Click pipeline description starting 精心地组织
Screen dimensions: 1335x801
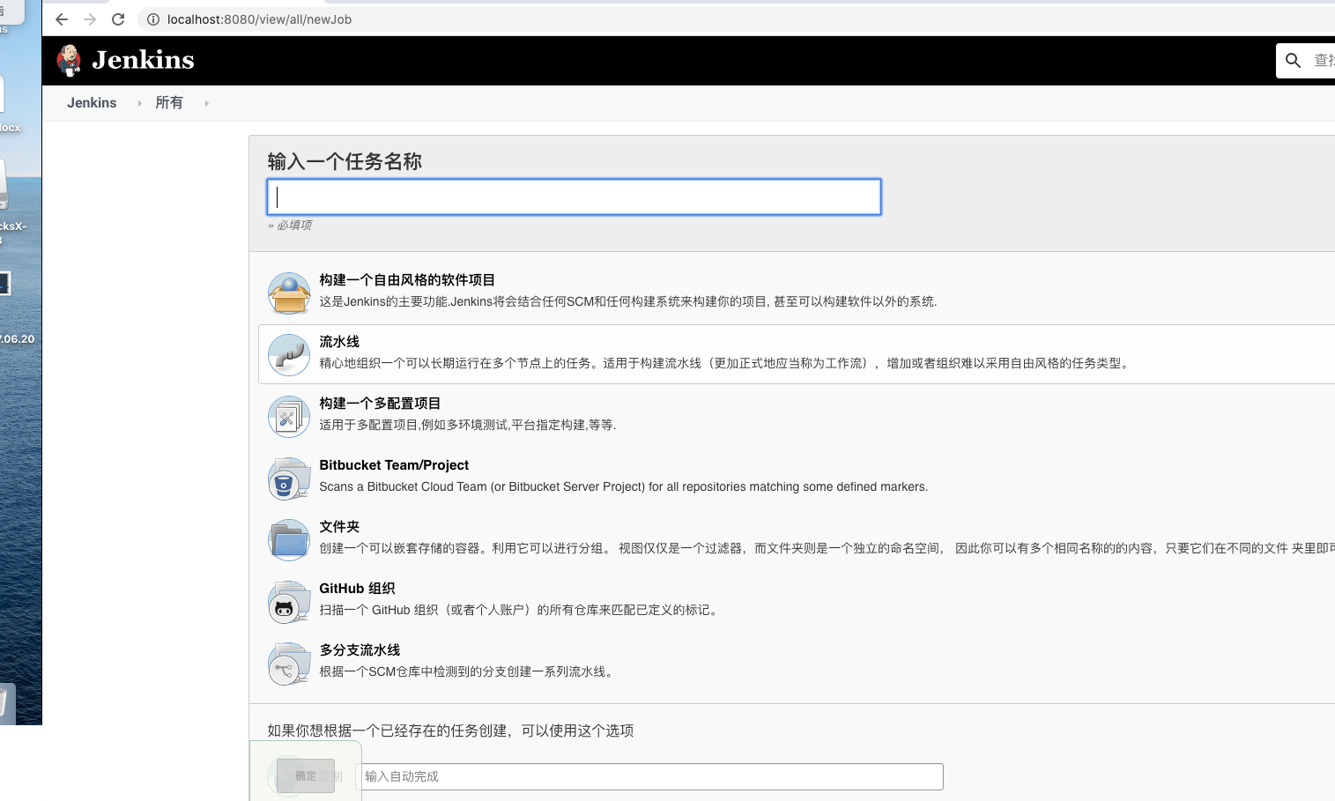(726, 363)
